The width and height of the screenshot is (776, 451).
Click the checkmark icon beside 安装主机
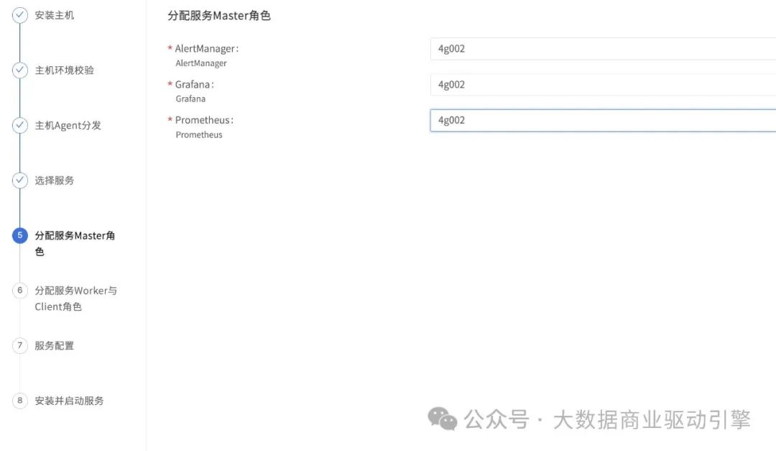pyautogui.click(x=20, y=15)
